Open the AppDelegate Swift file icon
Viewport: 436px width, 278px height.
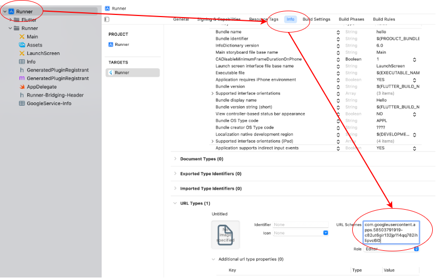(x=22, y=87)
